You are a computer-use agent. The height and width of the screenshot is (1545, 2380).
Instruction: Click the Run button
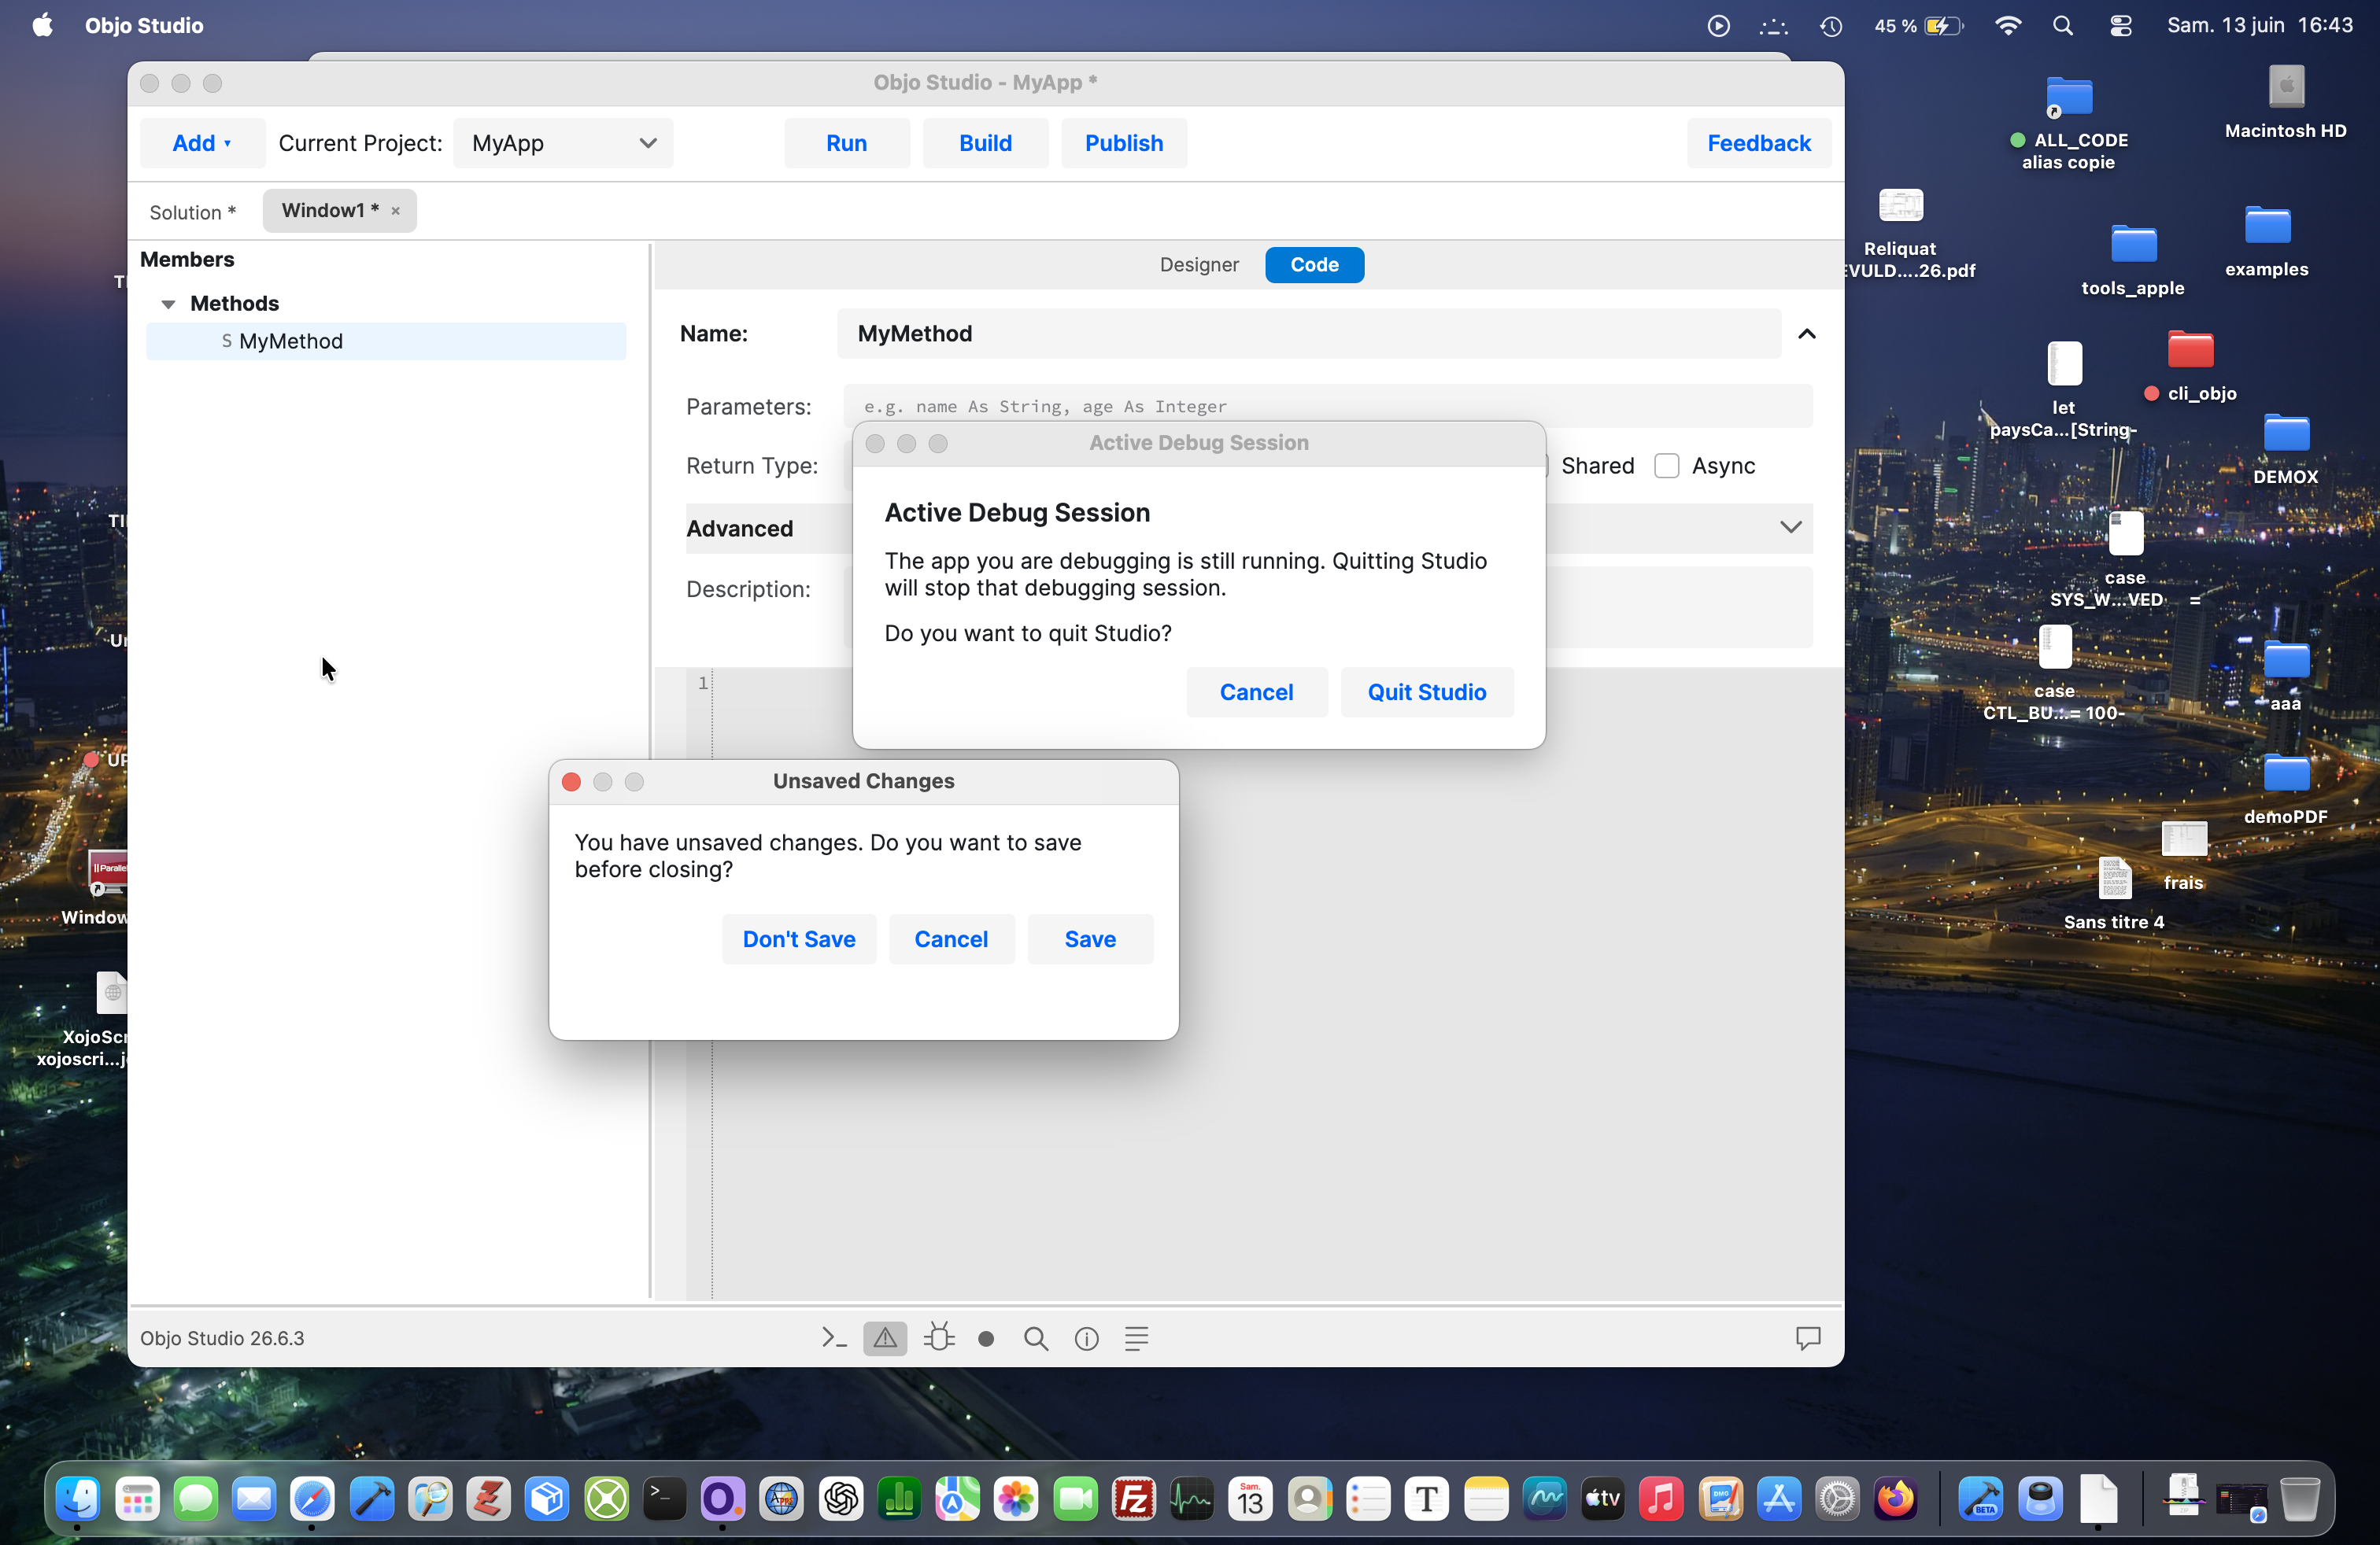coord(847,143)
